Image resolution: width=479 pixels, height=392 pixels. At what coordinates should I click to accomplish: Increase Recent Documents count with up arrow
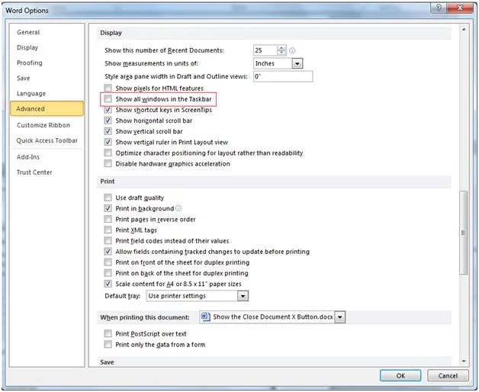pos(281,47)
